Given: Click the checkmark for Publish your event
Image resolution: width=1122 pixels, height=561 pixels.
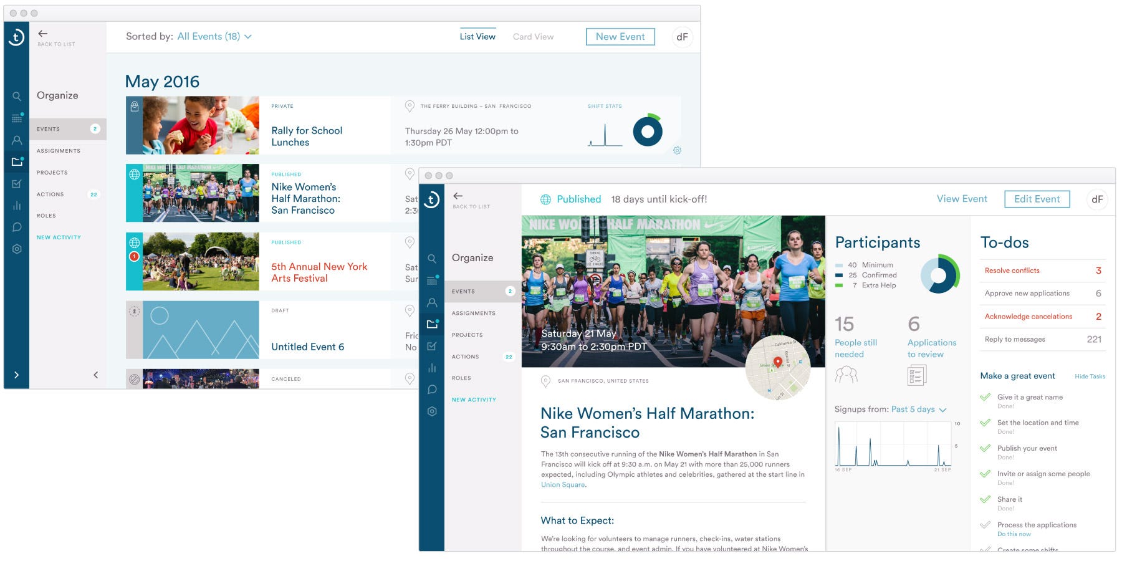Looking at the screenshot, I should (985, 448).
